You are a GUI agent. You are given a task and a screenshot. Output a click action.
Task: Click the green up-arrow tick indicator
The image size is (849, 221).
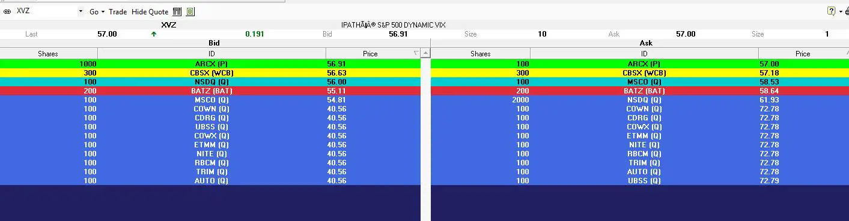pos(154,34)
